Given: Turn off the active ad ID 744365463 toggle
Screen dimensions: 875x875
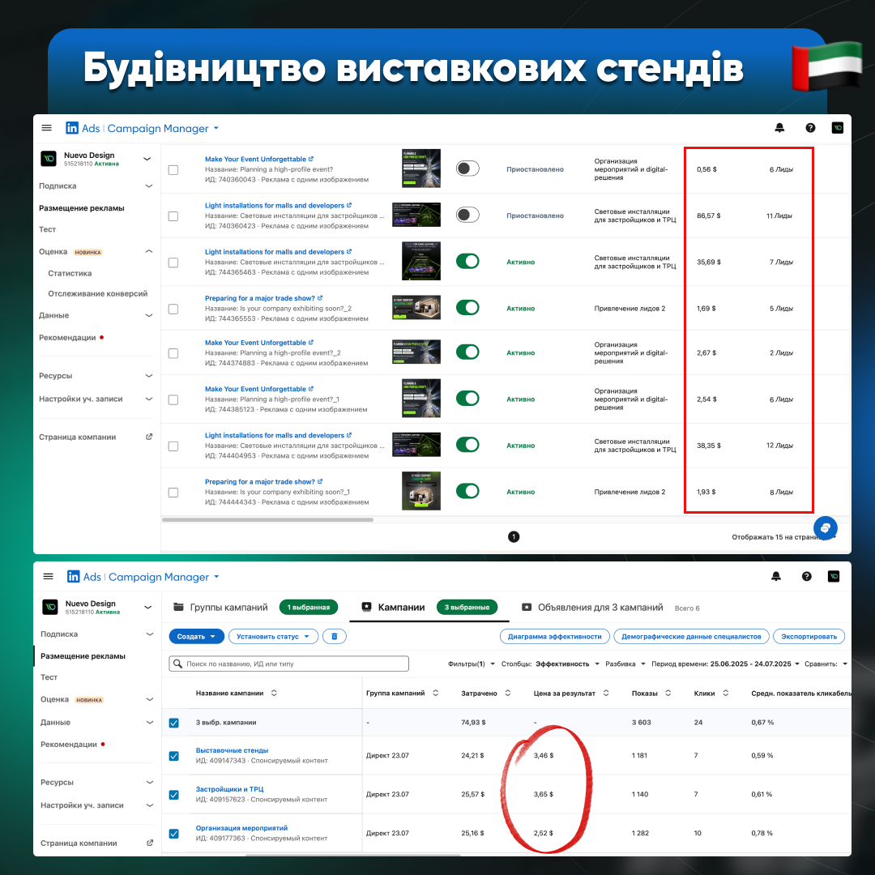Looking at the screenshot, I should (x=467, y=261).
